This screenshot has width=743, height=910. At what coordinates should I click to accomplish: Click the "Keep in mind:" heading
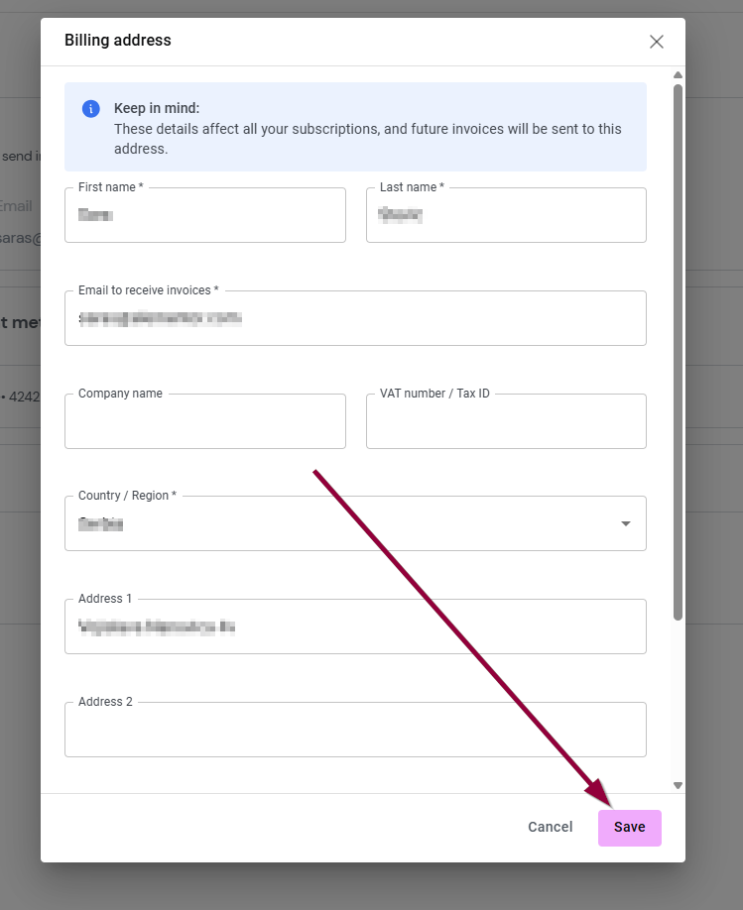click(157, 108)
